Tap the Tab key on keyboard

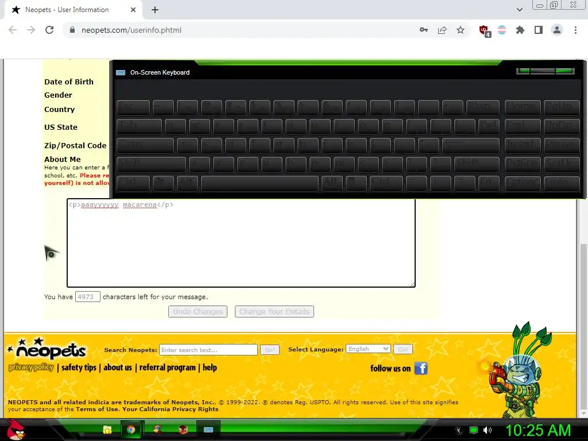point(139,127)
